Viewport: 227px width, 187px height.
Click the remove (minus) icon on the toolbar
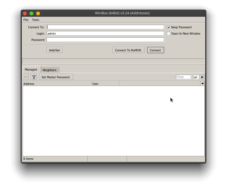click(26, 77)
